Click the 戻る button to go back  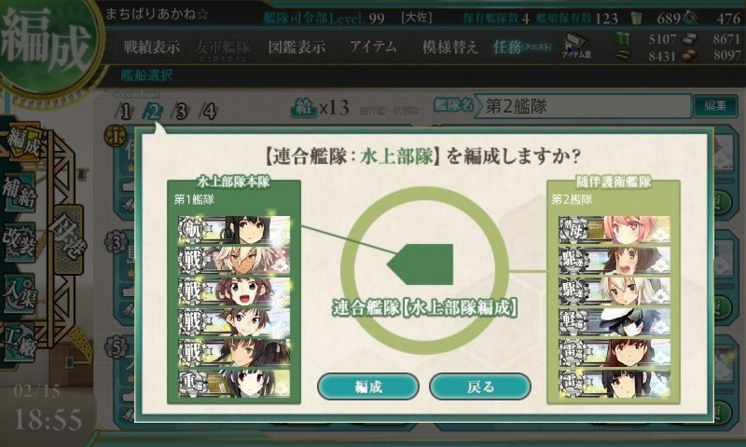coord(480,386)
